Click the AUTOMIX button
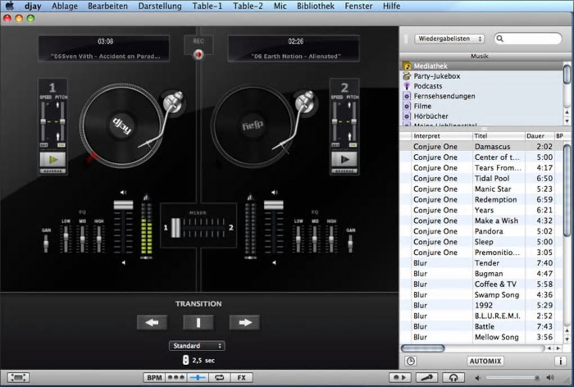 pyautogui.click(x=485, y=361)
